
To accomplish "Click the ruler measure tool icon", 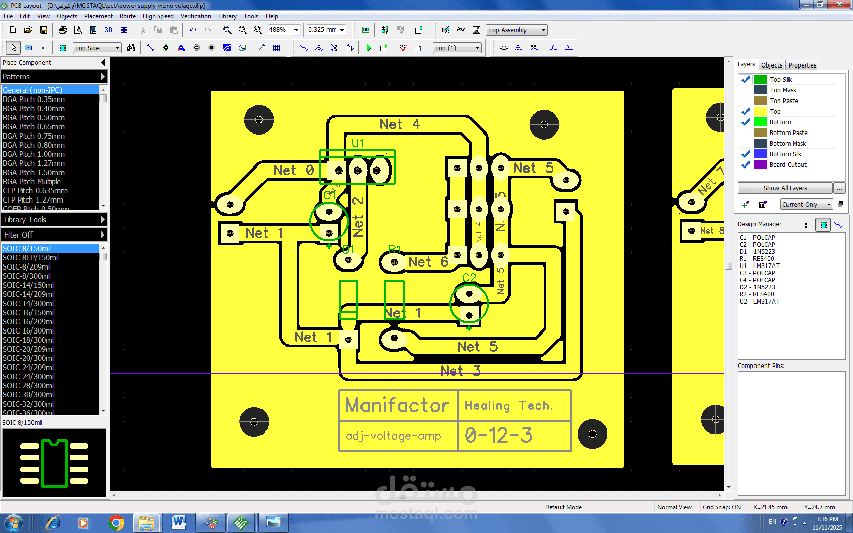I will click(28, 48).
